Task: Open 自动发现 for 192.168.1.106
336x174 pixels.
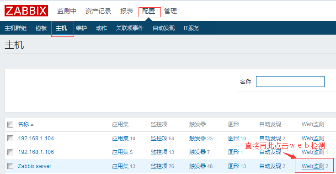Action: point(270,152)
